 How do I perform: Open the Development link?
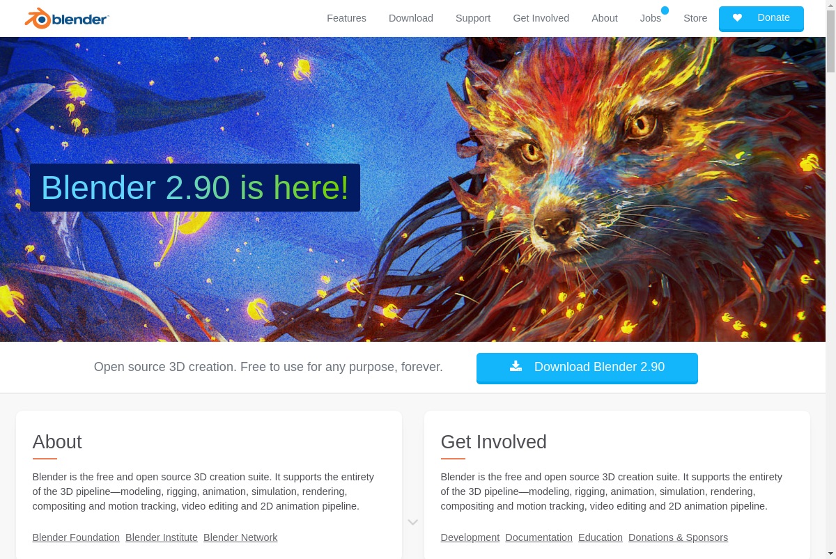point(470,537)
